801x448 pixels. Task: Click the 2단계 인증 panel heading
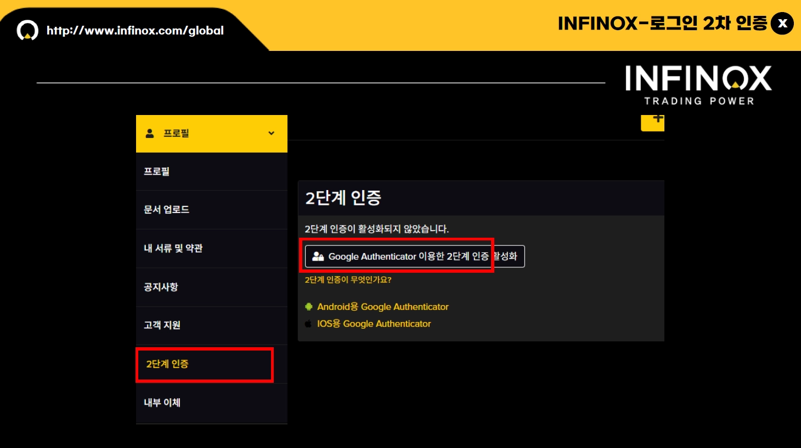[x=343, y=198]
